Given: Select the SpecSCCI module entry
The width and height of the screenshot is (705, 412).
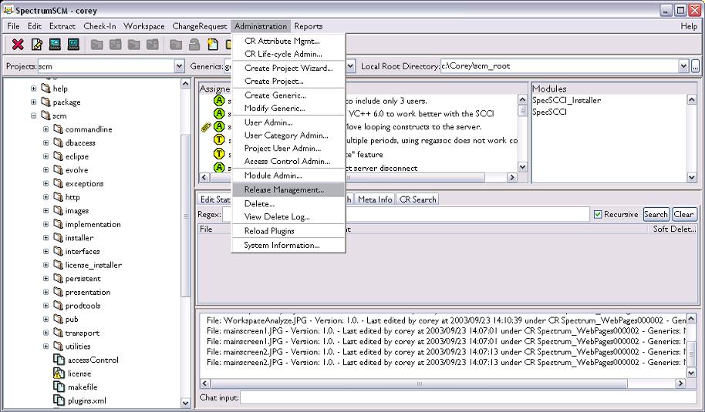Looking at the screenshot, I should click(x=549, y=112).
